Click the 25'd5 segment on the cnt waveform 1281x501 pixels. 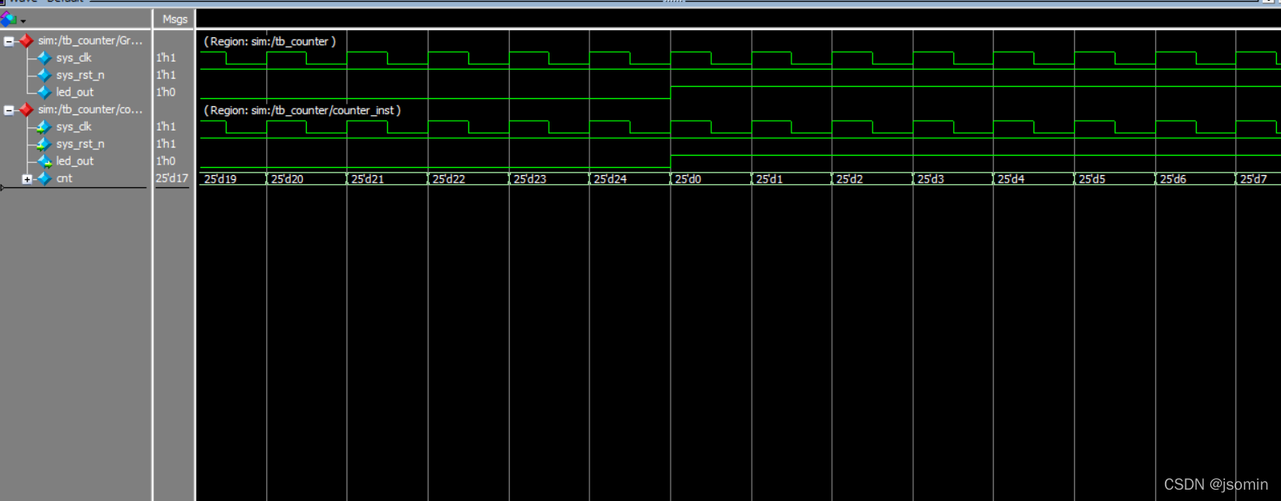pos(1115,178)
